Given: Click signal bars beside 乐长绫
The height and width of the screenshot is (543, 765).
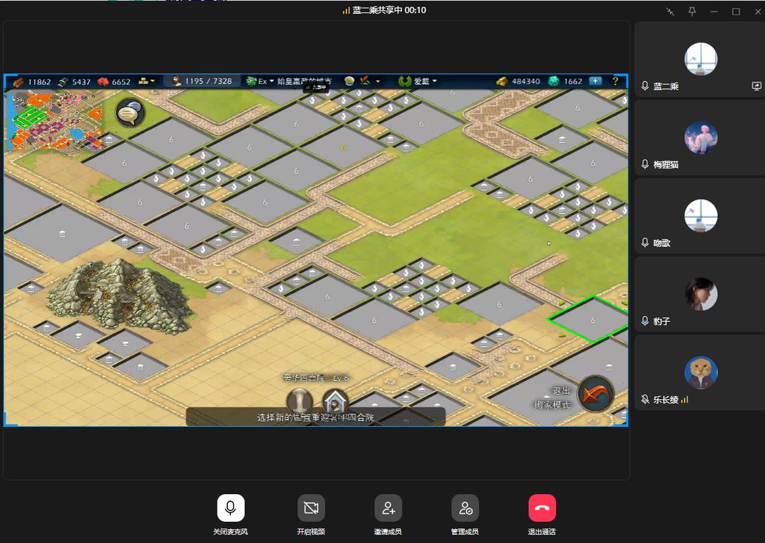Looking at the screenshot, I should point(684,400).
